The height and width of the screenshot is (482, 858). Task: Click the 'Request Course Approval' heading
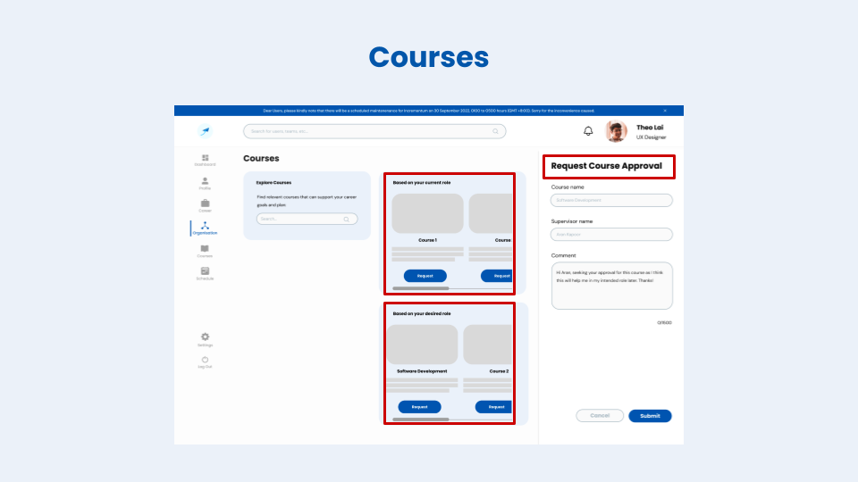tap(606, 166)
